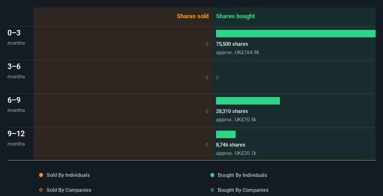Screen dimensions: 383x196
Task: Click the 8,746 shares value
Action: [230, 145]
